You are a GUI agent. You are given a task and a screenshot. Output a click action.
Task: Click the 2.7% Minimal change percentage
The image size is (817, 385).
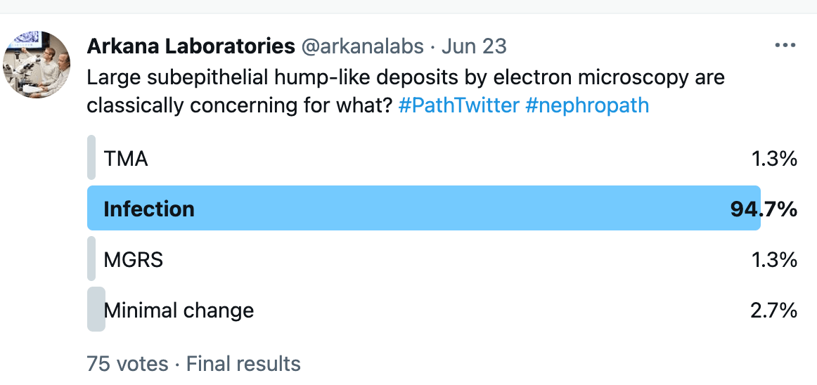773,311
